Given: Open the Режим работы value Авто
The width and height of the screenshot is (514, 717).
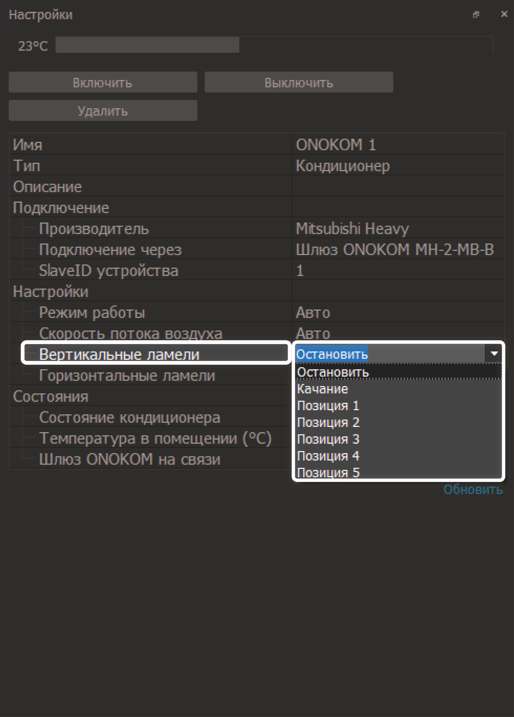Looking at the screenshot, I should click(x=397, y=313).
